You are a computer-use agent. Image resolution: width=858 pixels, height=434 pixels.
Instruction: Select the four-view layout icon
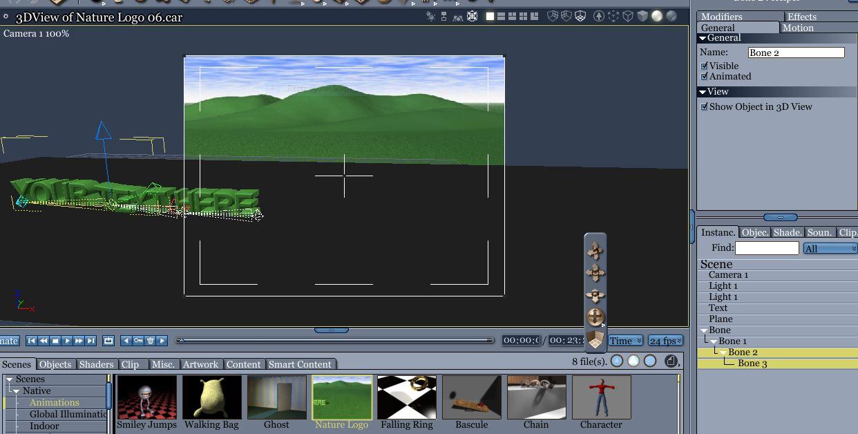[523, 16]
